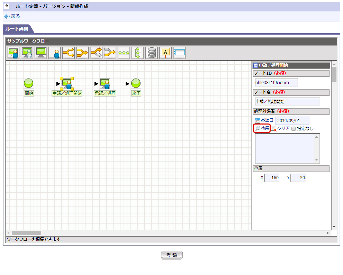Screen dimensions: 343x275
Task: Click the 開始 node label
Action: point(29,93)
